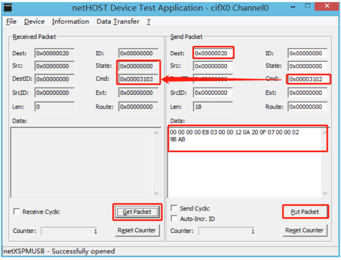Click Send Packet Cmd field 0x00003102
The height and width of the screenshot is (260, 341).
308,79
